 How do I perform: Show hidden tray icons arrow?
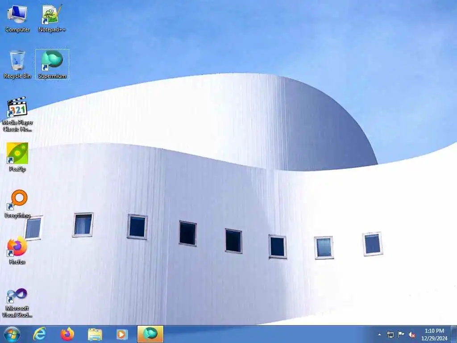click(379, 335)
